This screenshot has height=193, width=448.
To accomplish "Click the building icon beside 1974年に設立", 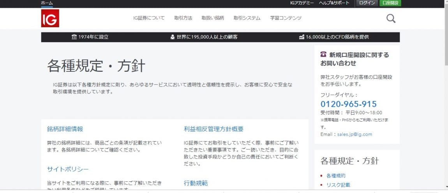I will 74,37.
